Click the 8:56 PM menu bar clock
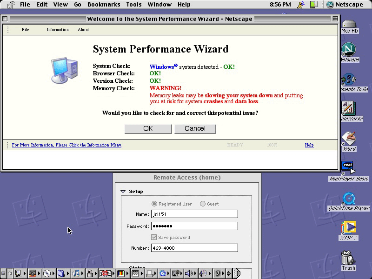 click(x=280, y=5)
